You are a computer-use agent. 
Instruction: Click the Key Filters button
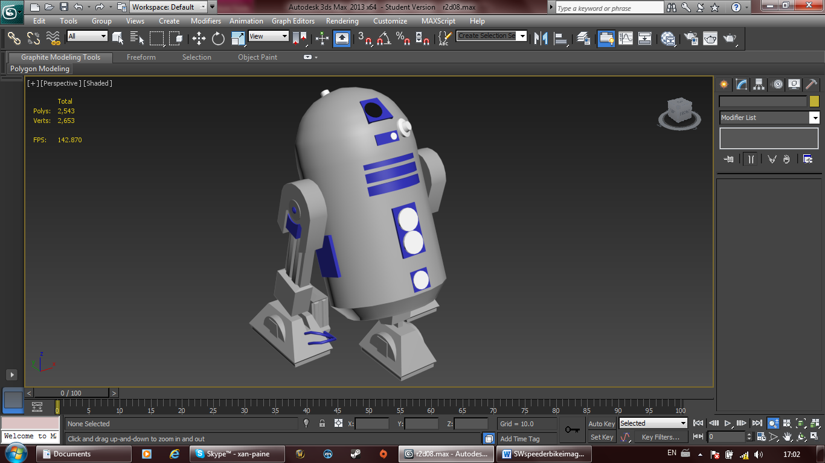click(x=661, y=436)
